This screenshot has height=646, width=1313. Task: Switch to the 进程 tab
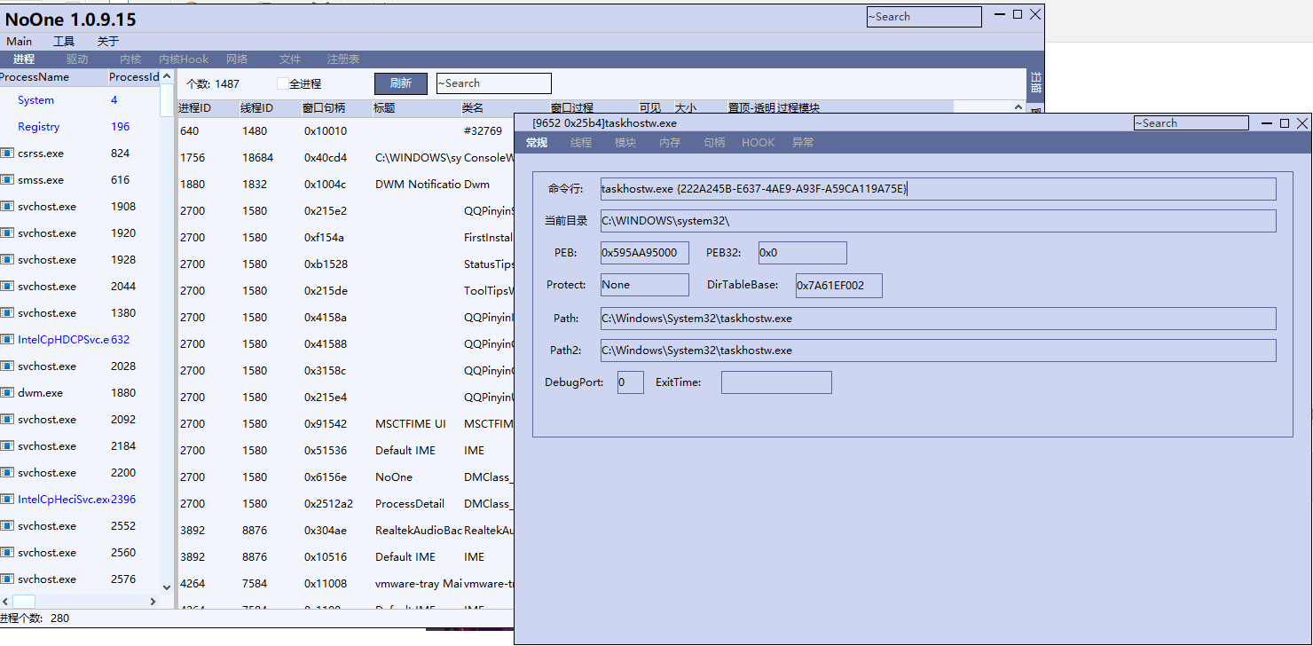(24, 59)
